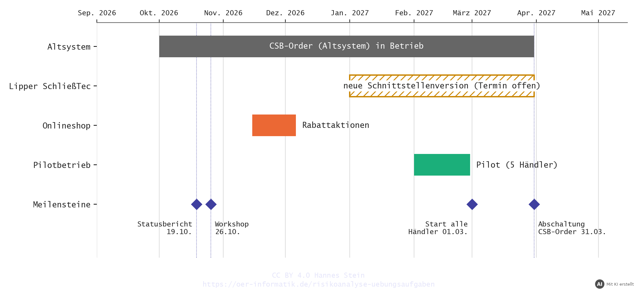This screenshot has height=292, width=637.
Task: Click the 'Pilotbetrieb' row label
Action: [62, 165]
